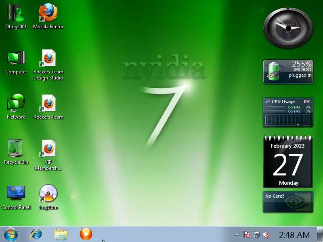Click the calendar gadget showing 27
Image resolution: width=323 pixels, height=242 pixels.
[288, 162]
